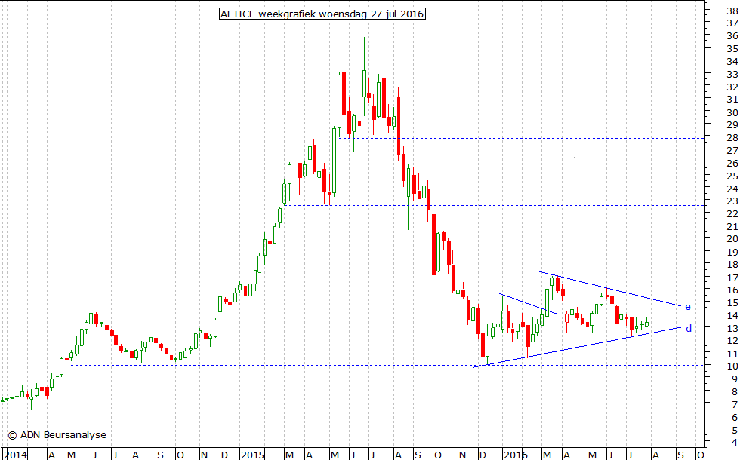Image resolution: width=740 pixels, height=460 pixels.
Task: Click price label 26 on the price axis
Action: (732, 164)
